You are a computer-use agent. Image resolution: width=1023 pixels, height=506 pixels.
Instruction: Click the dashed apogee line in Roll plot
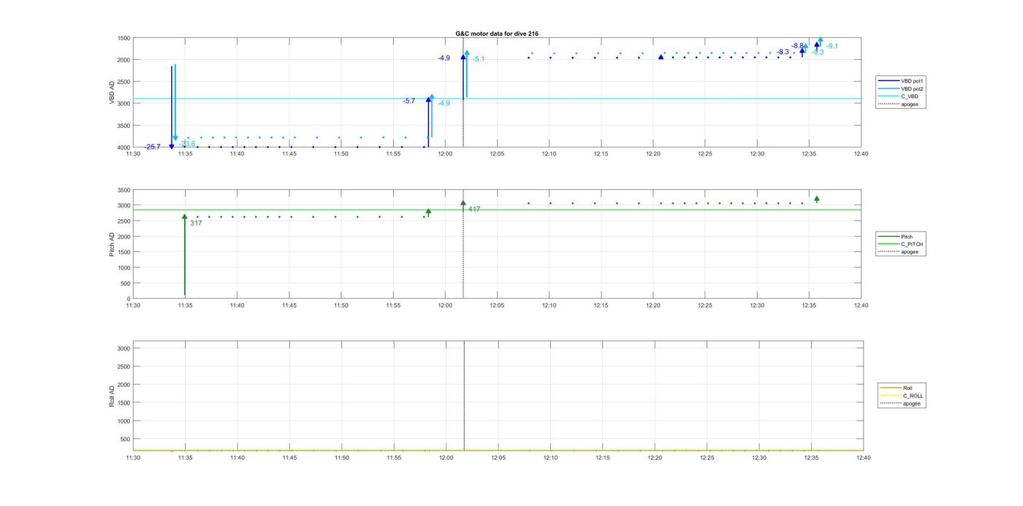pyautogui.click(x=464, y=396)
